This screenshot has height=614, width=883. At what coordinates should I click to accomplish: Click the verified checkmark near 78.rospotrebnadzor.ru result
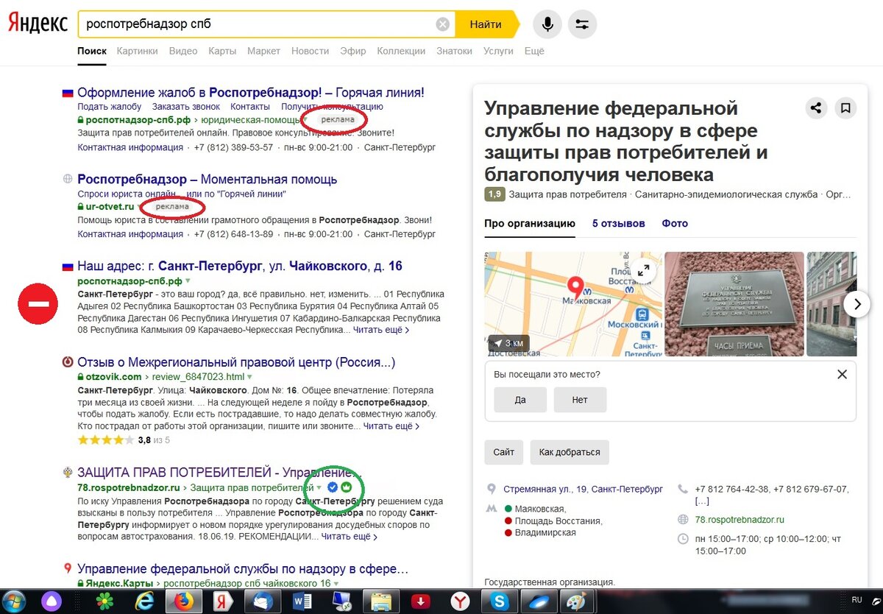(333, 487)
